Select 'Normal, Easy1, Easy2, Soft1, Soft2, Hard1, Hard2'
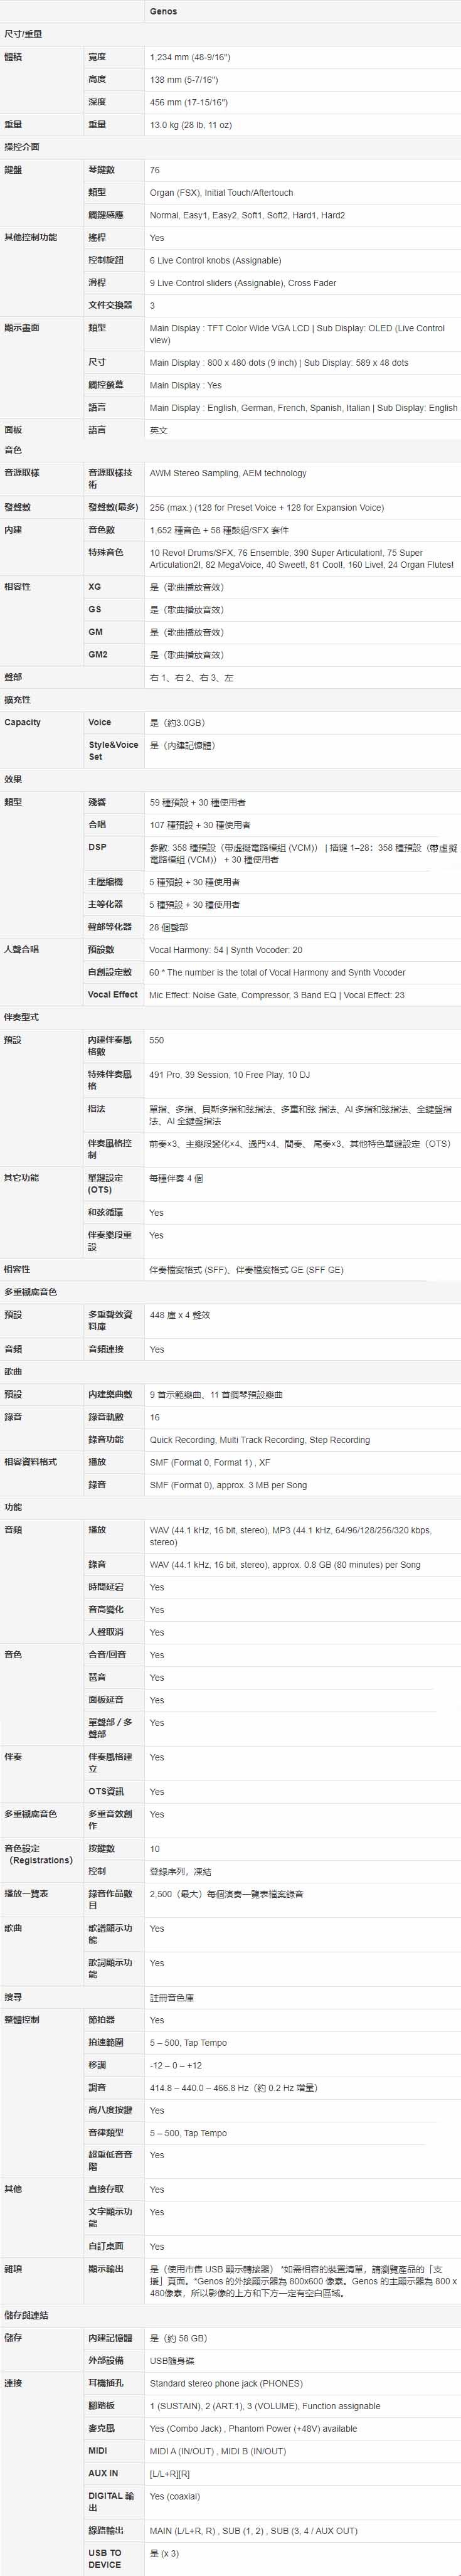 click(247, 215)
